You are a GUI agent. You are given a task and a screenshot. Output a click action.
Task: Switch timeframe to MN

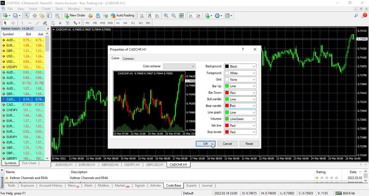click(148, 23)
